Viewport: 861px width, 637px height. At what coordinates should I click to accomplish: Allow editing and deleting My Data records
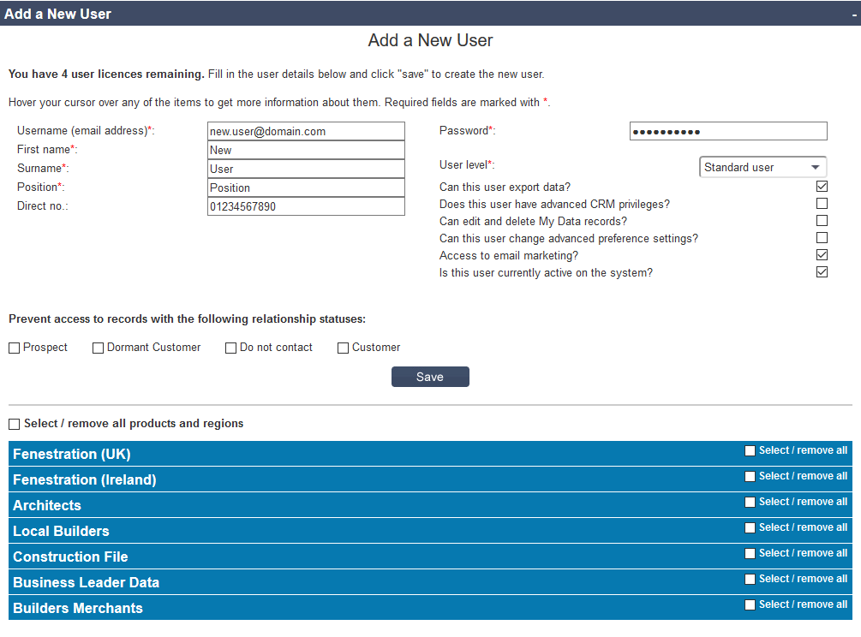[822, 220]
